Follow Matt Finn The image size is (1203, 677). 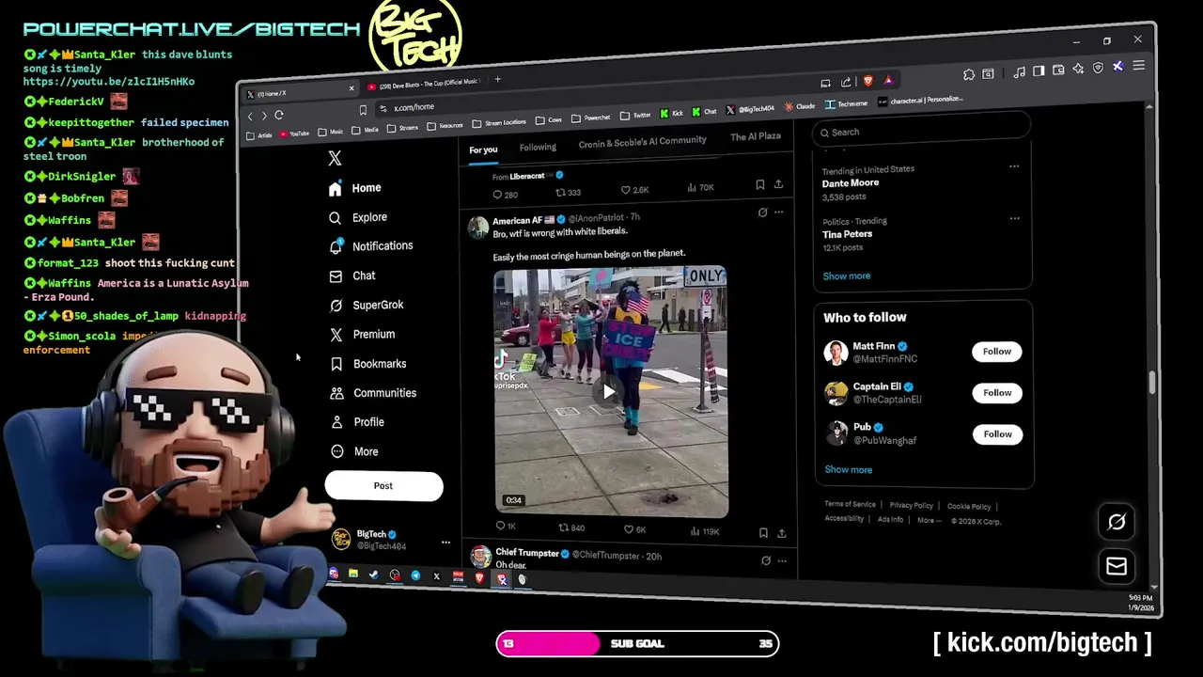(997, 352)
